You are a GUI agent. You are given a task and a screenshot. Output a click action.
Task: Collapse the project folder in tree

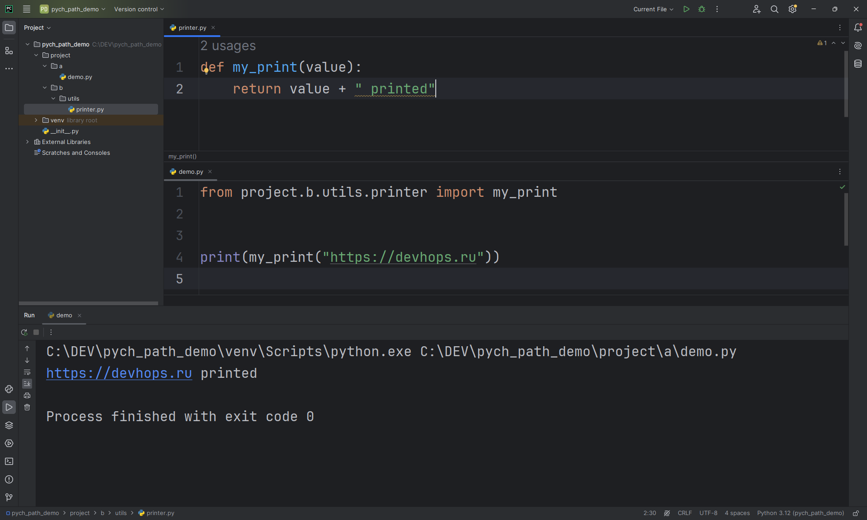[x=36, y=55]
